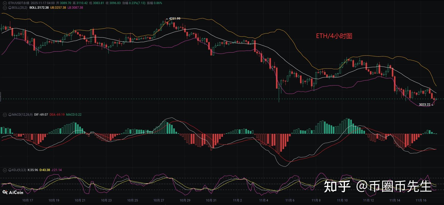Collapse the ETH/USDT main chart chevron

point(5,3)
